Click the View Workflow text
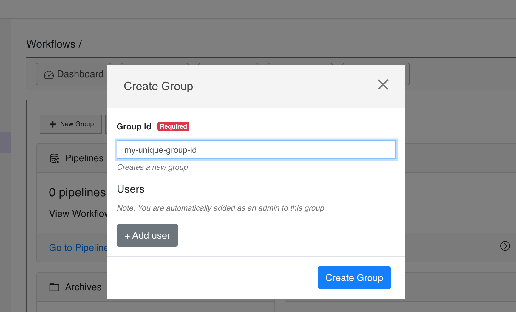Image resolution: width=516 pixels, height=312 pixels. point(78,214)
